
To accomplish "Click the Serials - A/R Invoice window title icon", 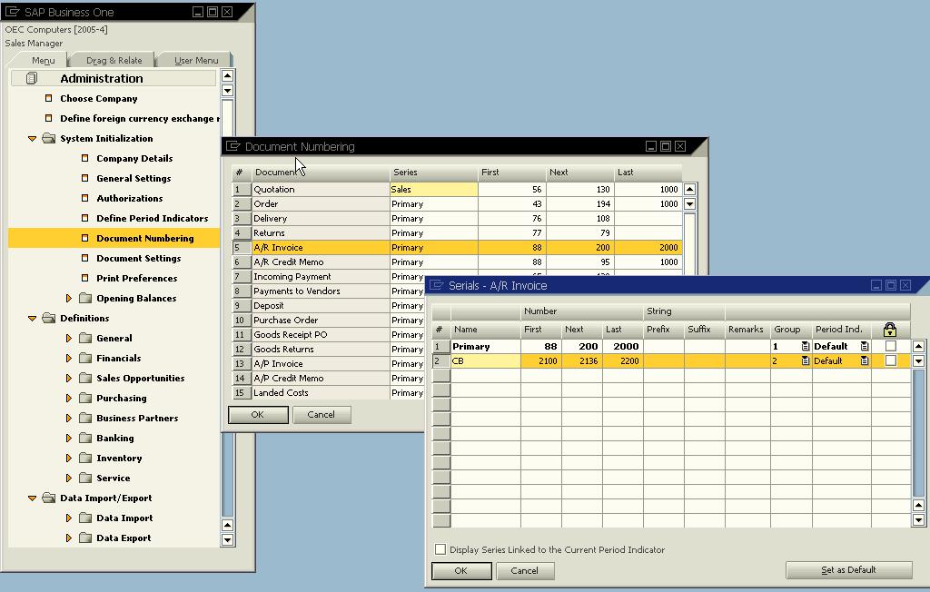I will pyautogui.click(x=437, y=285).
